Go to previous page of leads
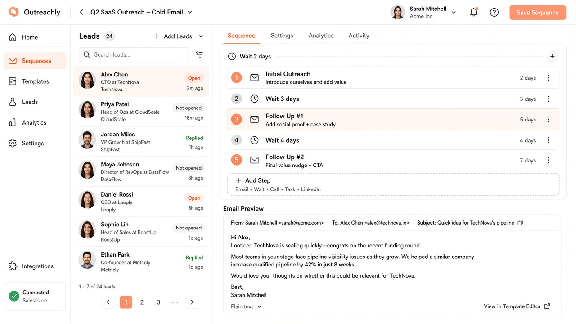The height and width of the screenshot is (324, 576). tap(108, 302)
